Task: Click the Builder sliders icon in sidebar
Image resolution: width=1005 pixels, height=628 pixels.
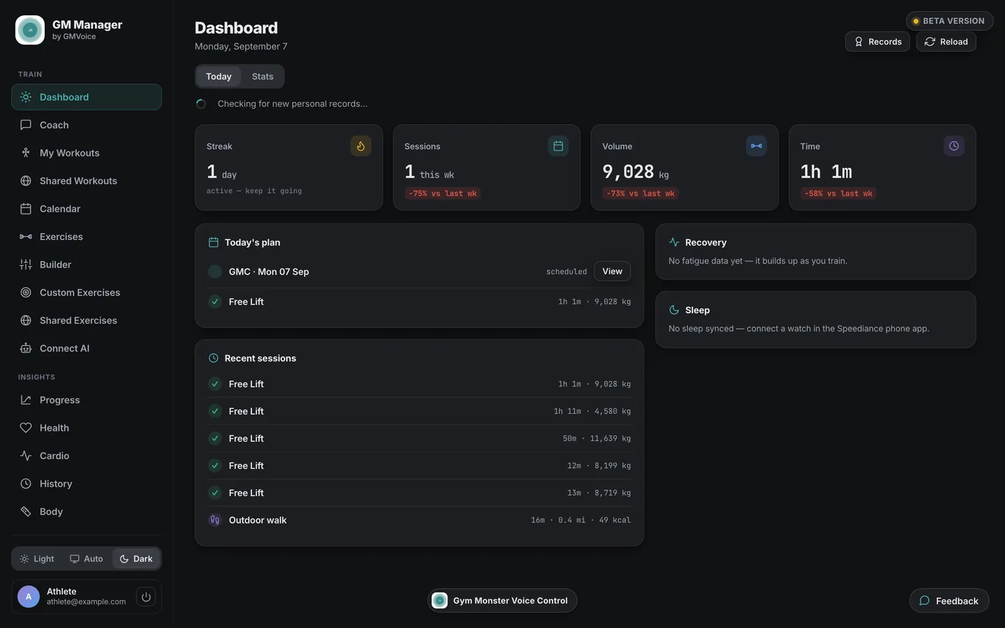Action: [26, 264]
